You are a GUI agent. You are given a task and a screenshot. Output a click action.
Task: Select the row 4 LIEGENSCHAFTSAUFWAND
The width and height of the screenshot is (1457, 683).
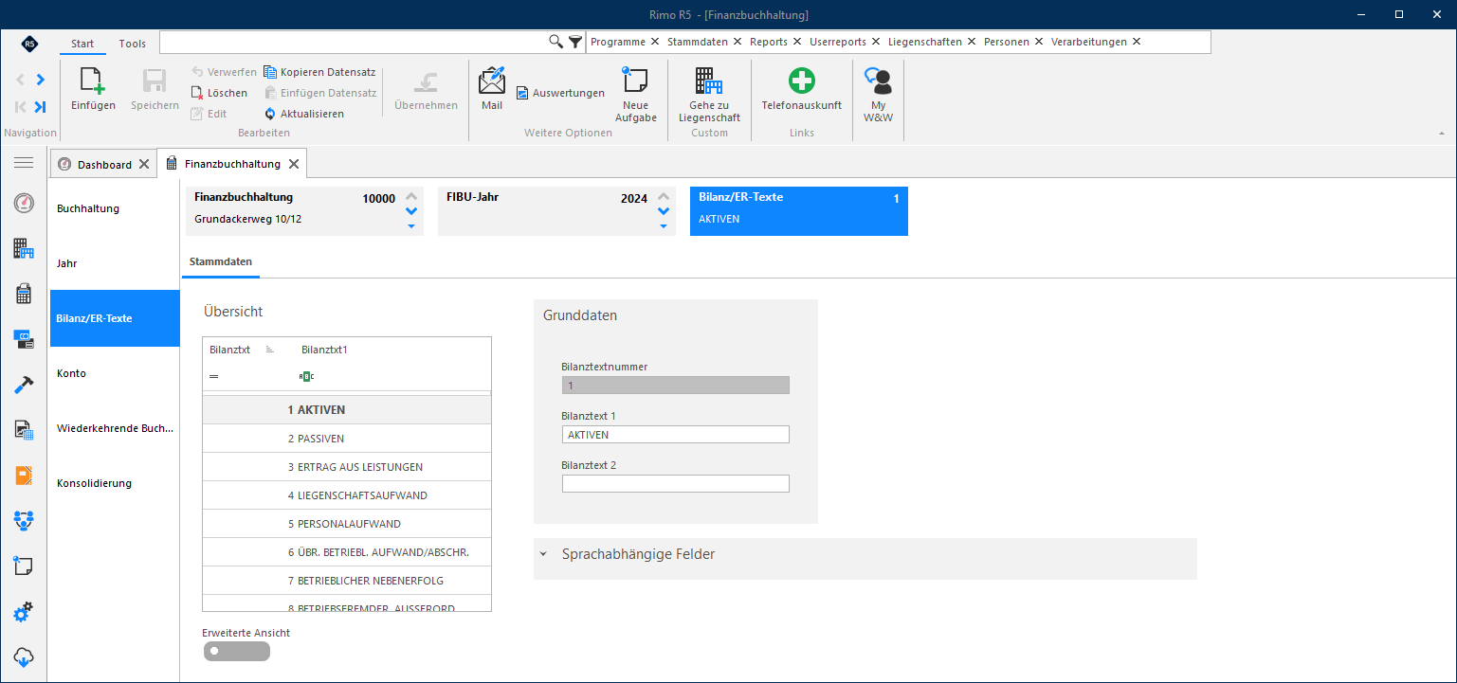coord(347,495)
